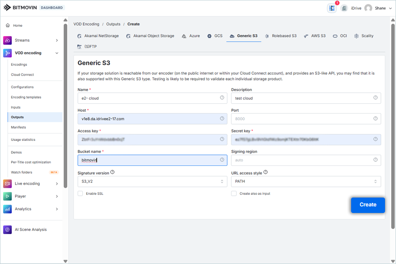The width and height of the screenshot is (396, 264).
Task: Click the Home icon in sidebar
Action: (x=8, y=26)
